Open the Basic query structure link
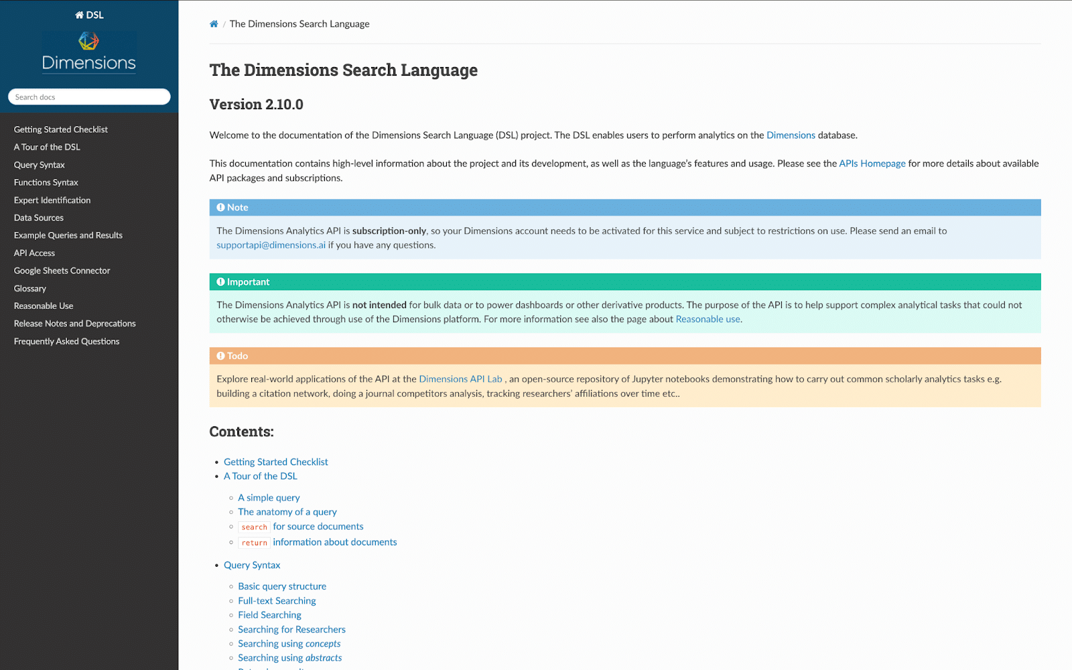Viewport: 1072px width, 670px height. [x=282, y=586]
